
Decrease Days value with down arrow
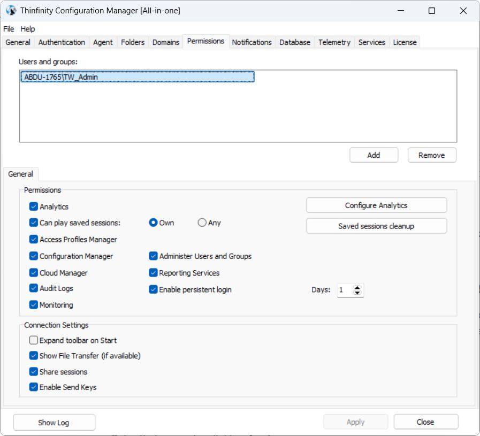(x=358, y=293)
